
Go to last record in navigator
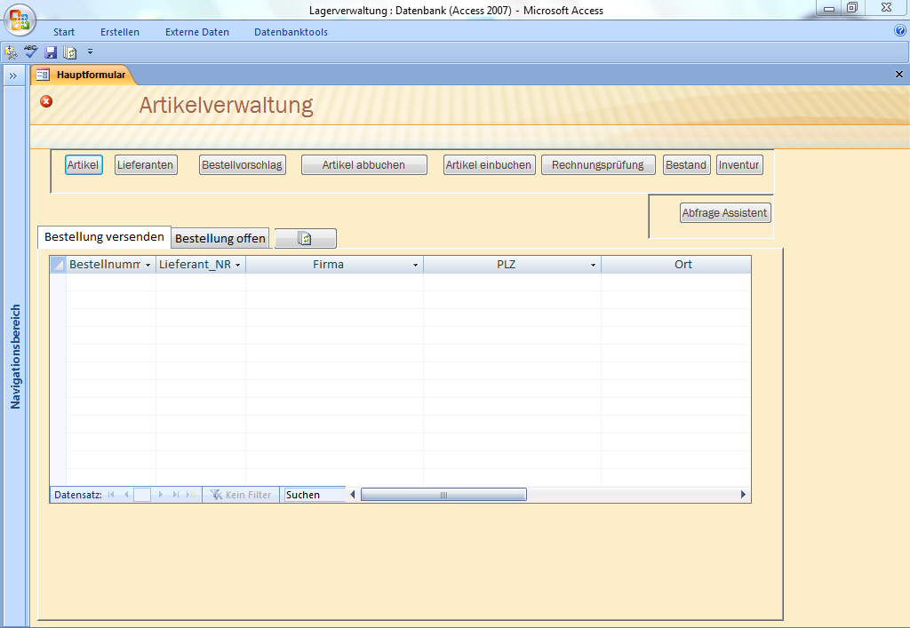click(x=175, y=495)
